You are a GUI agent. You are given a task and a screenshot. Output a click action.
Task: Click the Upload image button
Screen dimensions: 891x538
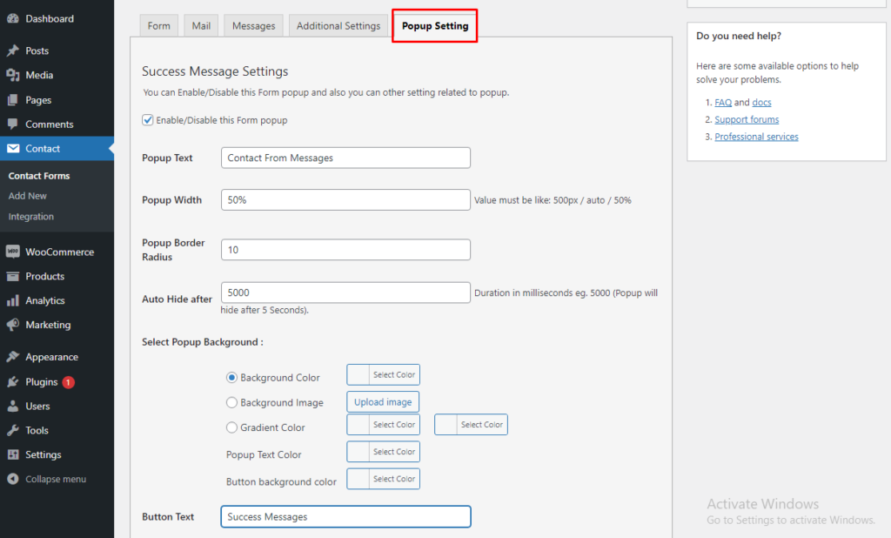coord(383,402)
